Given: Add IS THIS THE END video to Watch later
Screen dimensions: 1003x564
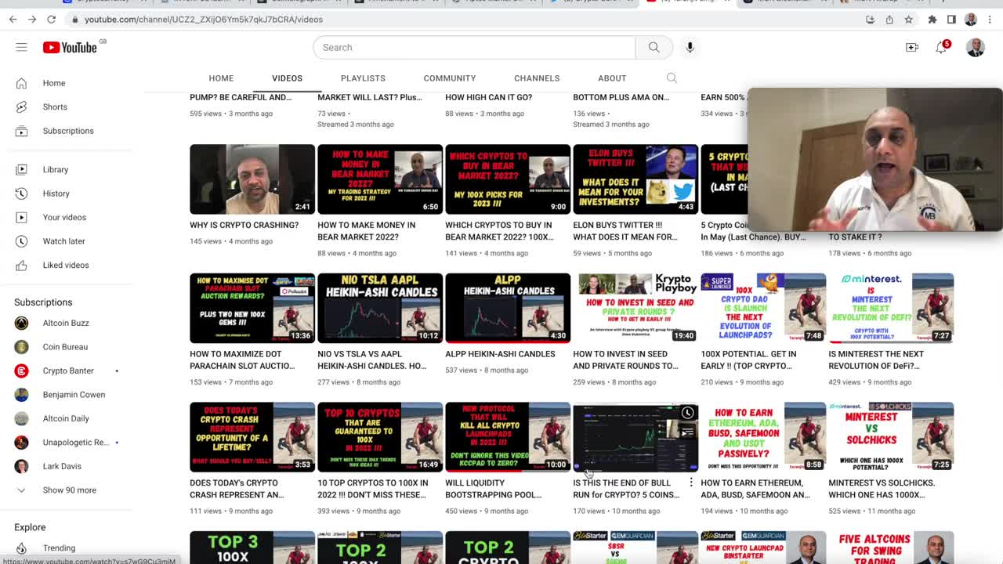Looking at the screenshot, I should (x=687, y=413).
